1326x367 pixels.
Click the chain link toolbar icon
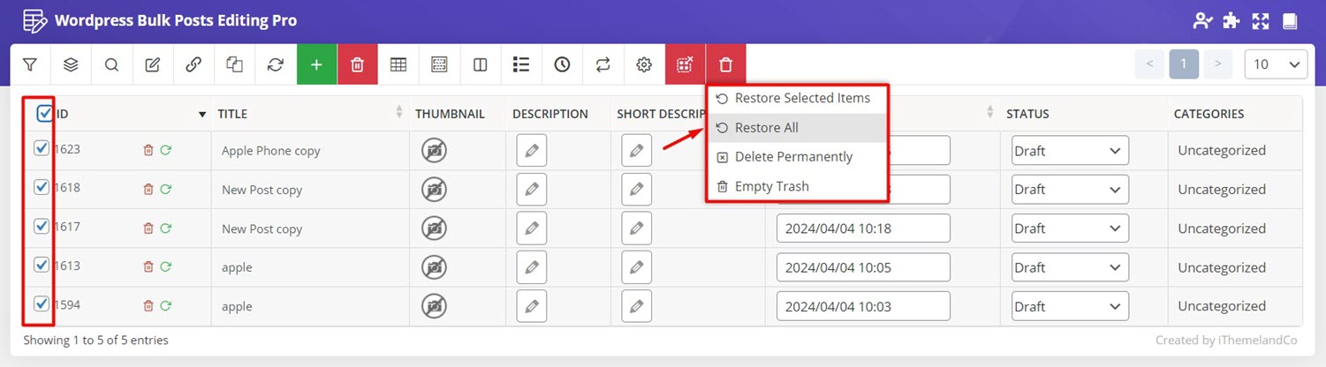[193, 64]
